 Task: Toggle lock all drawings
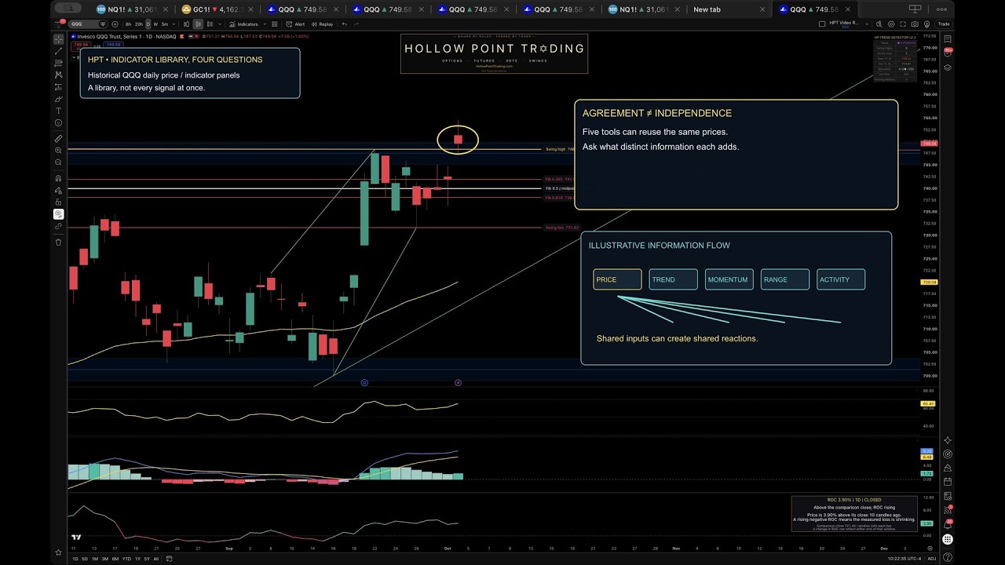[x=58, y=202]
